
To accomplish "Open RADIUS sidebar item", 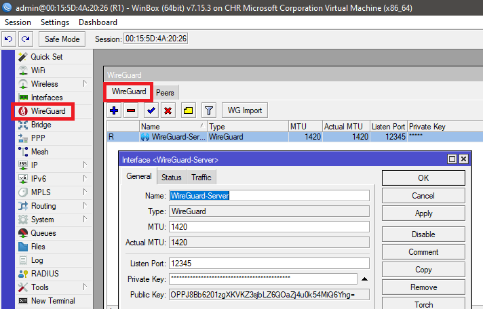I will pos(54,274).
